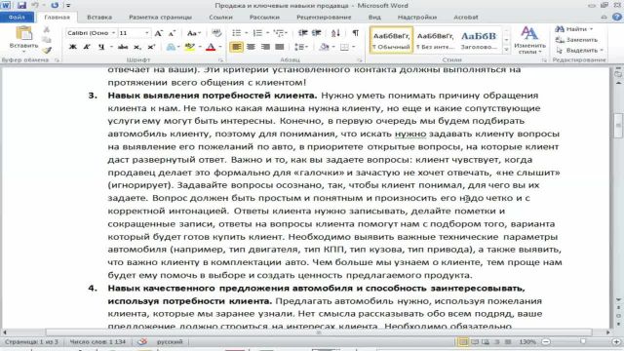Decrease font size with the shrink font icon
This screenshot has width=624, height=351.
click(x=172, y=33)
